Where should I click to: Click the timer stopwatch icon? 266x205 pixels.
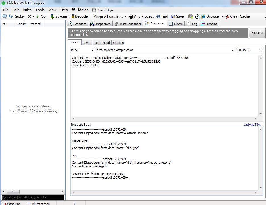tap(197, 16)
